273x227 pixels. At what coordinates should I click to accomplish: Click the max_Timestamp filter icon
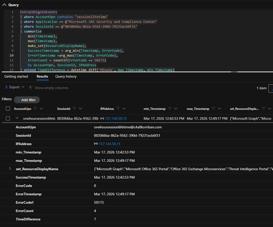pyautogui.click(x=213, y=109)
